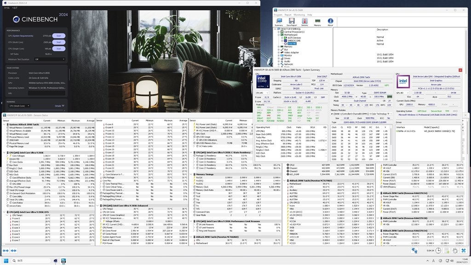Click the logging sheet icon in Sensors Status footer
Image resolution: width=471 pixels, height=265 pixels.
coord(447,250)
